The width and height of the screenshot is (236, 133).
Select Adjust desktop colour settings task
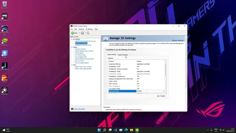84,51
